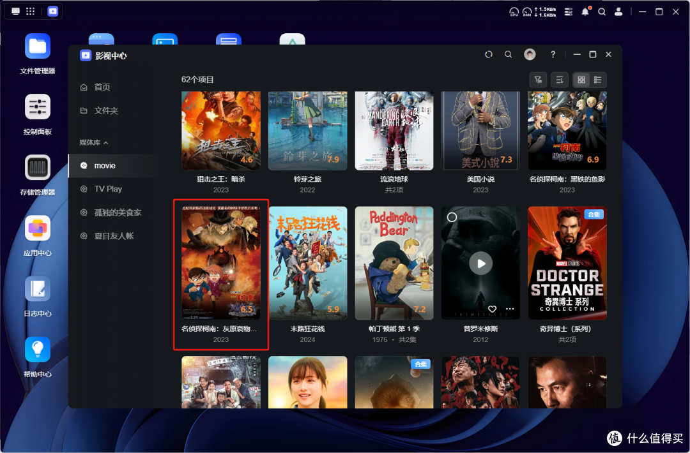Open 日志中心 desktop icon
This screenshot has width=690, height=453.
[38, 288]
